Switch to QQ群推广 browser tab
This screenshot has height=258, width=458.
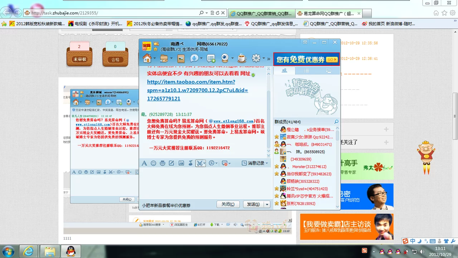click(x=262, y=14)
